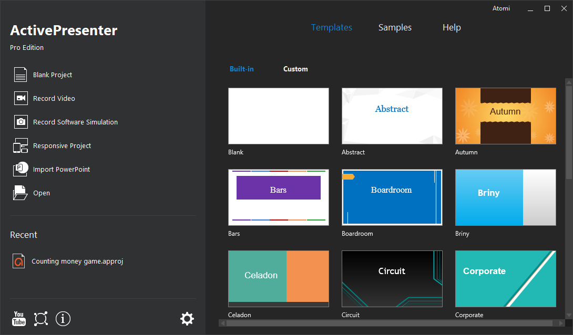
Task: Click the Responsive Project devices icon
Action: pyautogui.click(x=21, y=145)
